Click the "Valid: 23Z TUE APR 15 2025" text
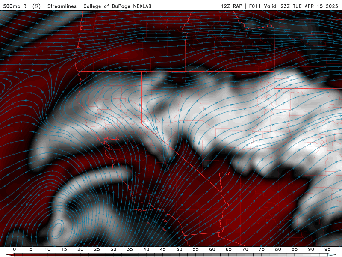 (301, 6)
